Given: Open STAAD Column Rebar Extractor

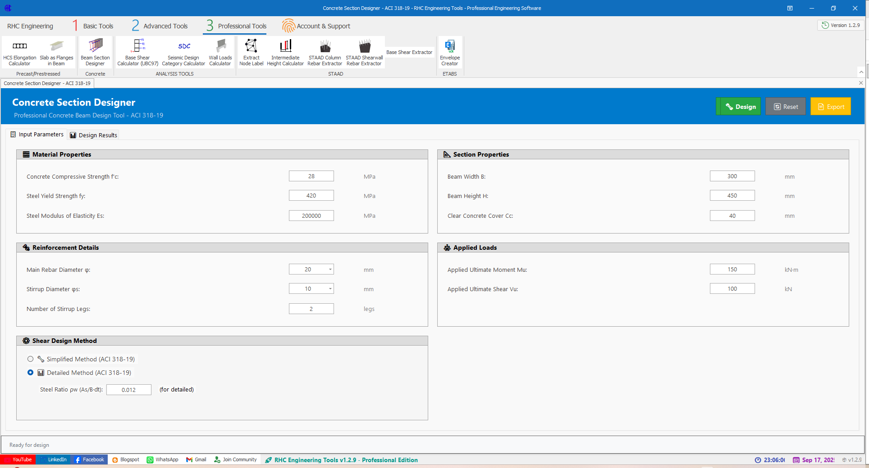Looking at the screenshot, I should point(325,53).
